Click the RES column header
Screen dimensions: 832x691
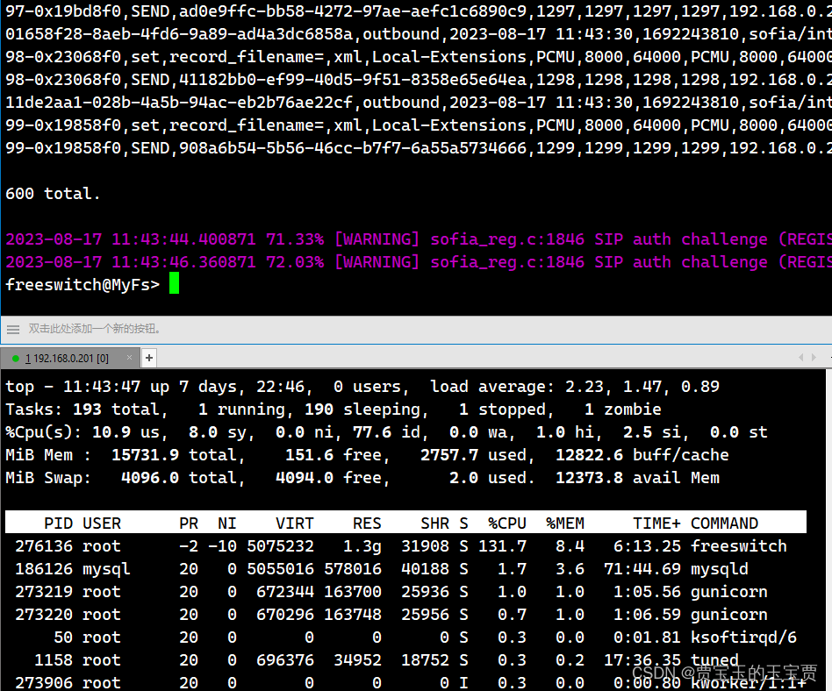367,524
